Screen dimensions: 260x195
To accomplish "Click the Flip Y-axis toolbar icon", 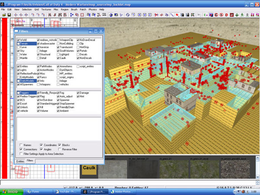I will pos(21,15).
